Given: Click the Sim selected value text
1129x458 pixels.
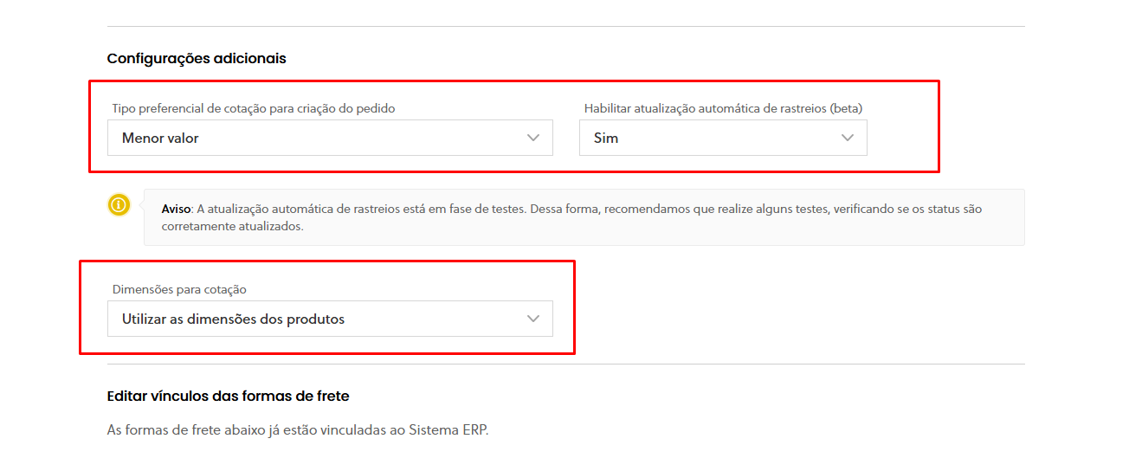Looking at the screenshot, I should [x=606, y=138].
